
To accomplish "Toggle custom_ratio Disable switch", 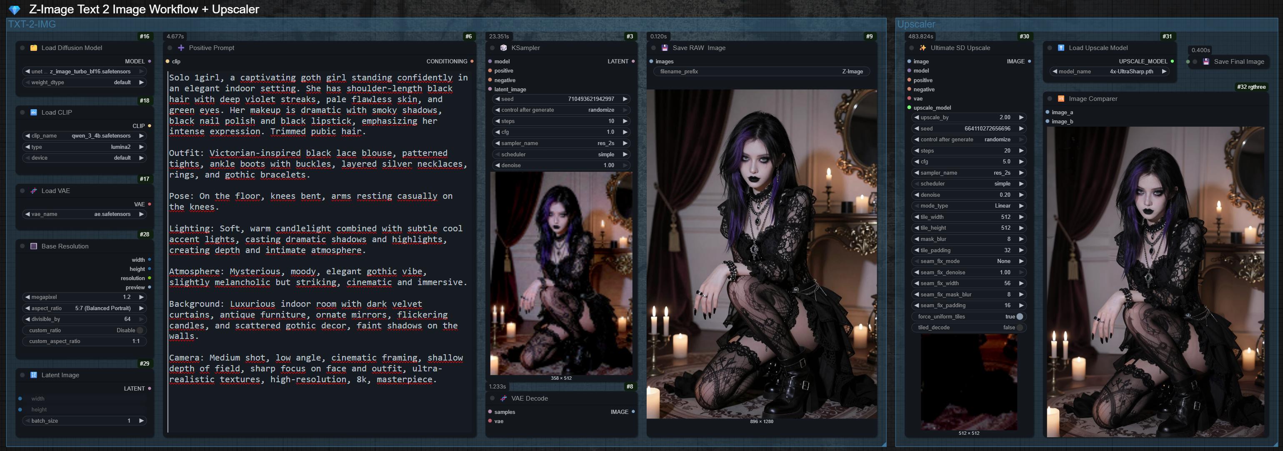I will (140, 331).
